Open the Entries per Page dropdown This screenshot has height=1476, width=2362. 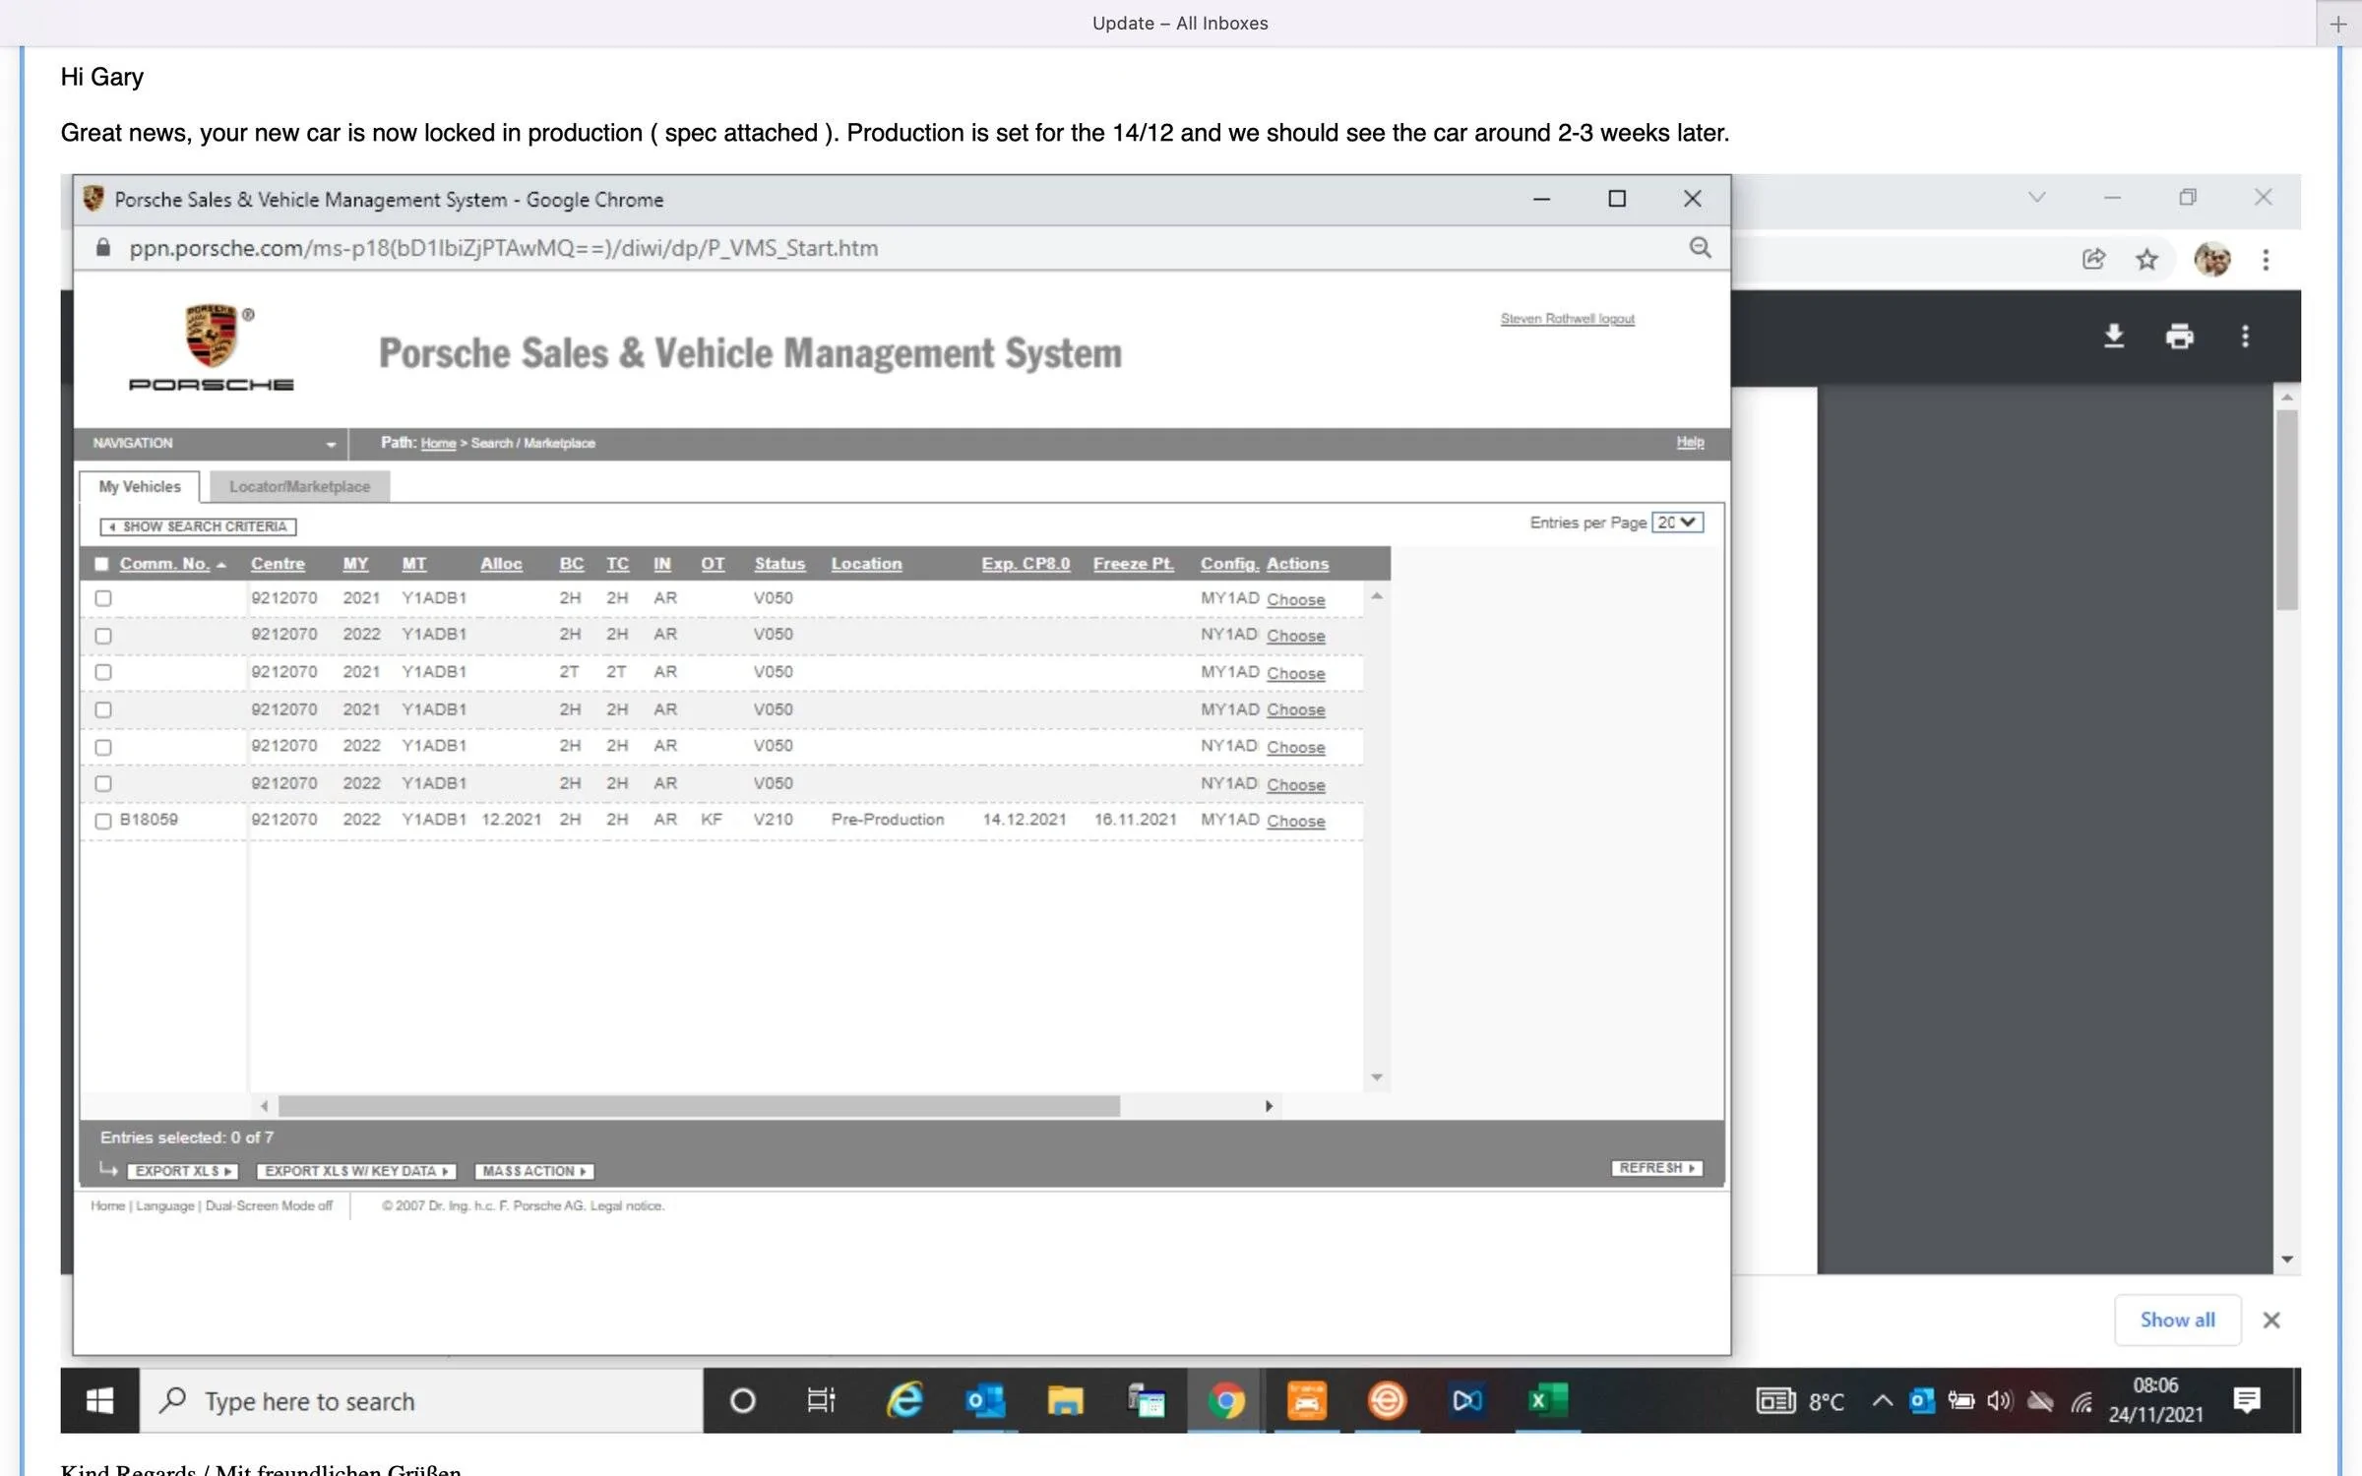[1677, 523]
